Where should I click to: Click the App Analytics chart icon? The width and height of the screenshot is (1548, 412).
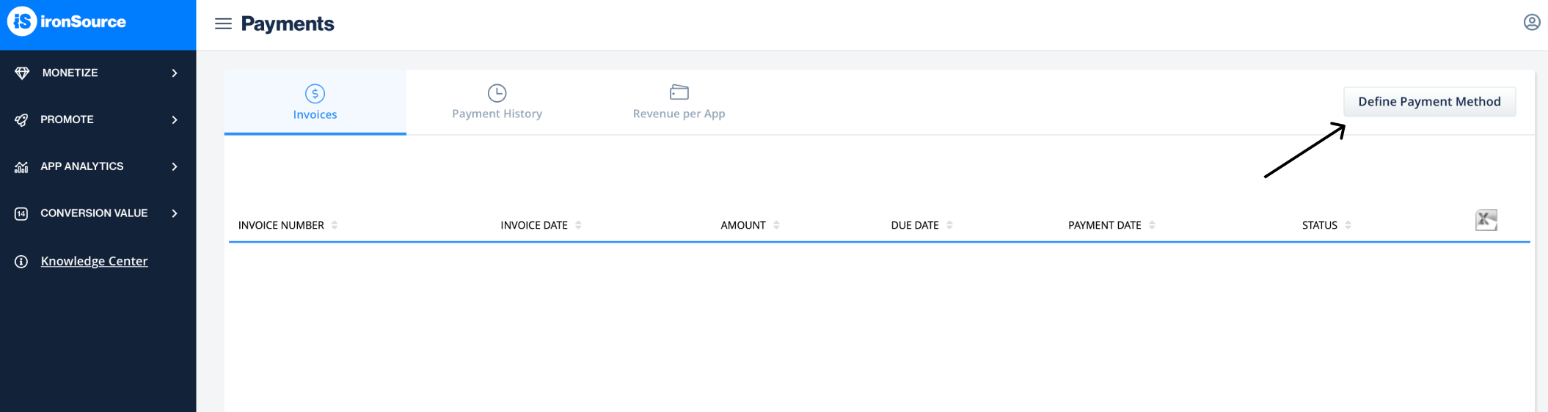click(x=21, y=167)
